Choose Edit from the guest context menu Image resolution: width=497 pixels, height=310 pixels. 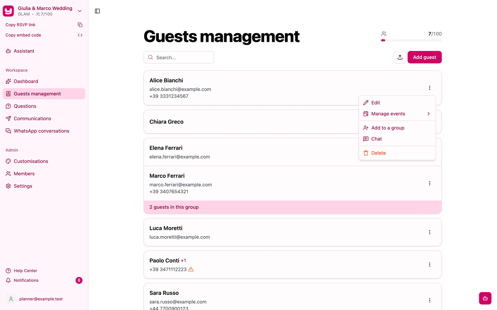pyautogui.click(x=397, y=103)
